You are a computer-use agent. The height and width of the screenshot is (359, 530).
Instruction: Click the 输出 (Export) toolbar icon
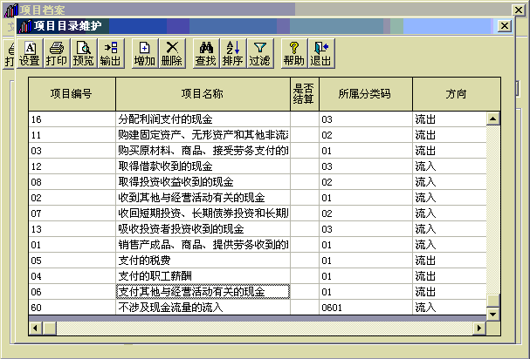[110, 54]
